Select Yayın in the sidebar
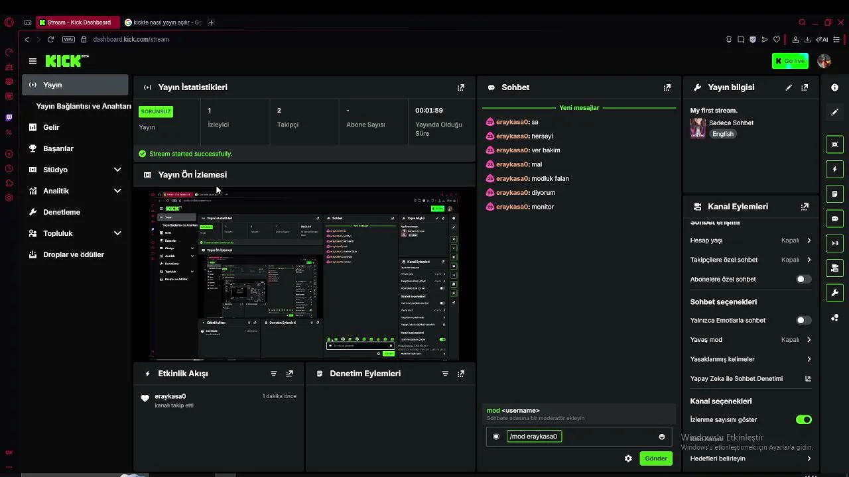Image resolution: width=849 pixels, height=477 pixels. pyautogui.click(x=75, y=85)
